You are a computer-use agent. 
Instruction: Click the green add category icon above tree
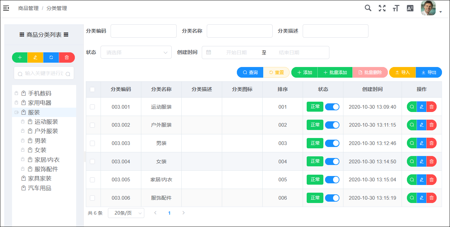click(20, 57)
